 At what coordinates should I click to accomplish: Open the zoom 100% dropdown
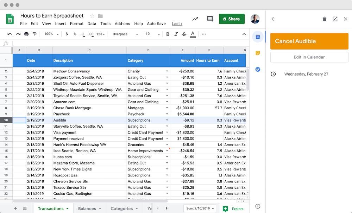click(x=51, y=34)
